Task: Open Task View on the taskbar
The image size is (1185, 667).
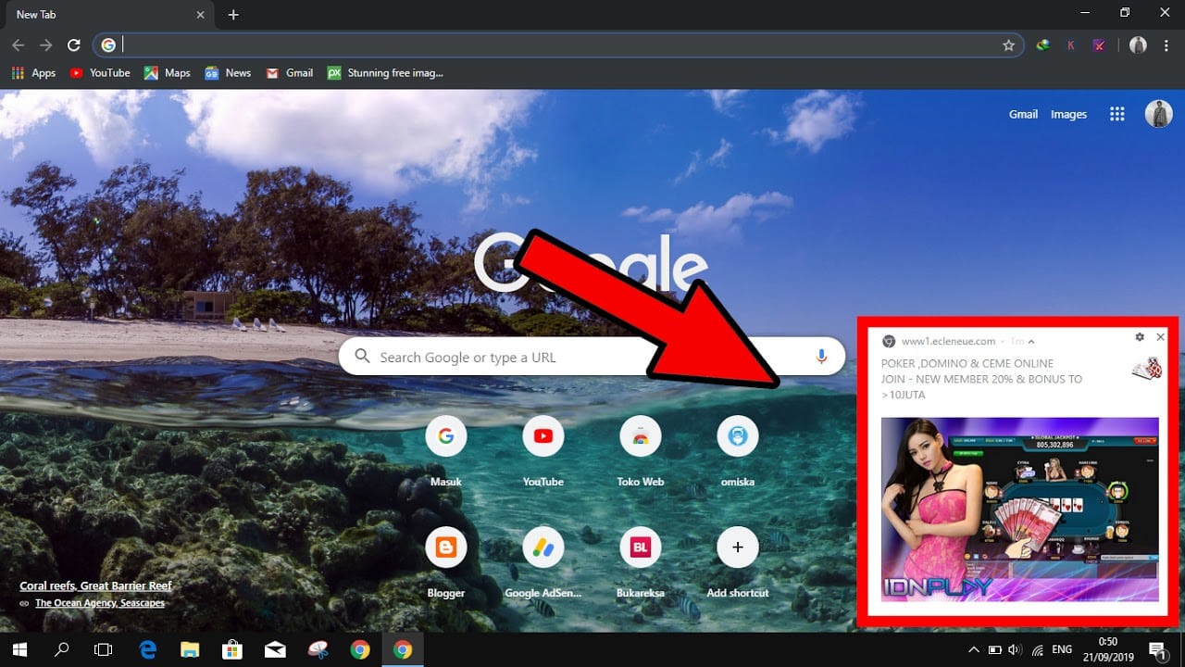Action: point(104,650)
